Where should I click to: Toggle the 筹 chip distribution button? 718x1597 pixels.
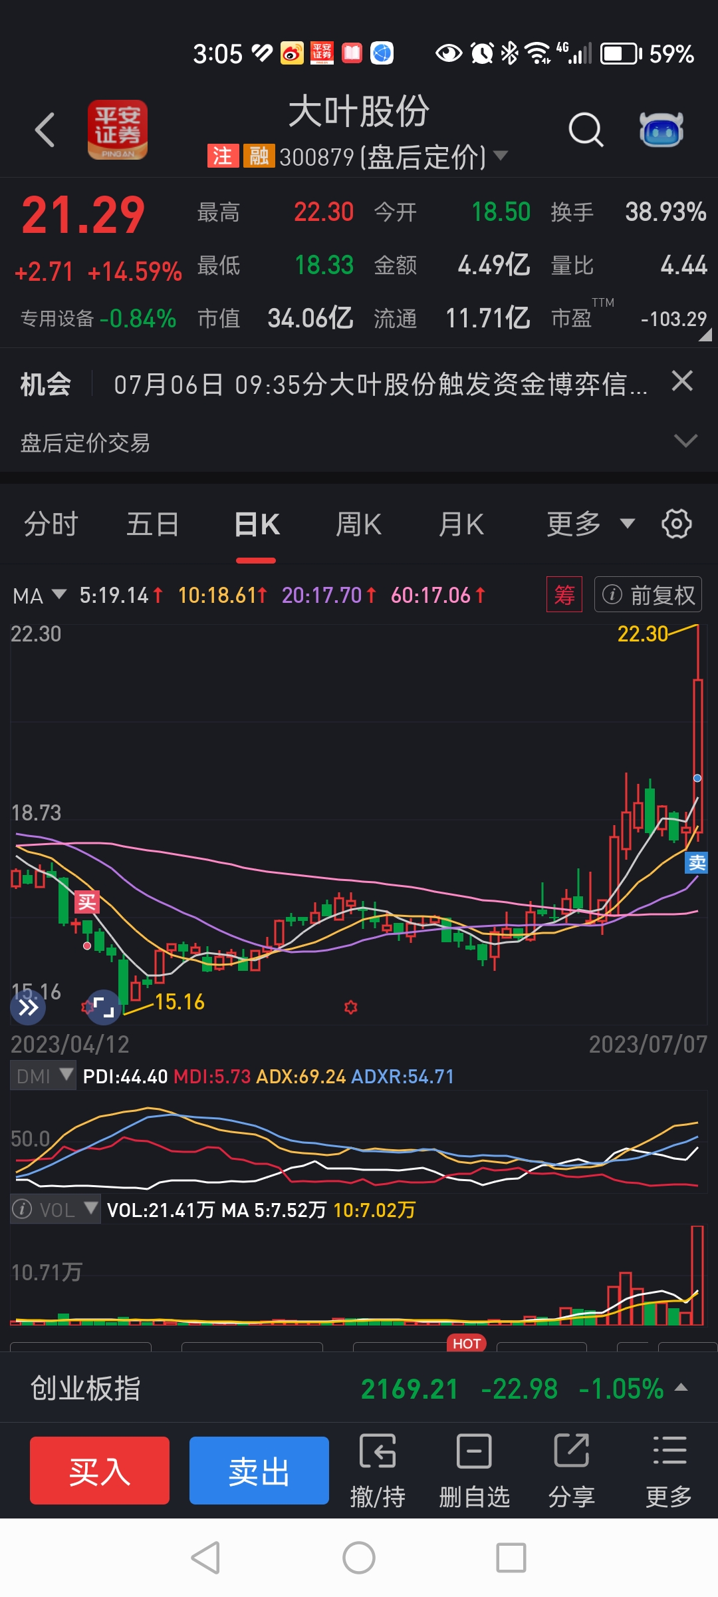564,594
